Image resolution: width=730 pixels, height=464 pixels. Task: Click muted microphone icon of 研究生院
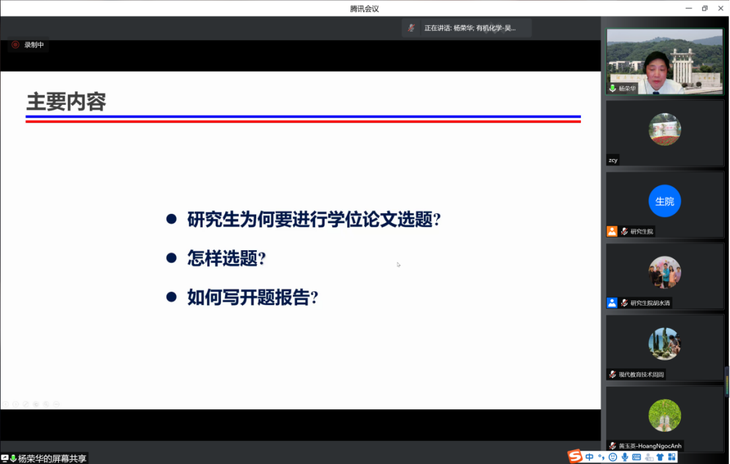pyautogui.click(x=624, y=231)
